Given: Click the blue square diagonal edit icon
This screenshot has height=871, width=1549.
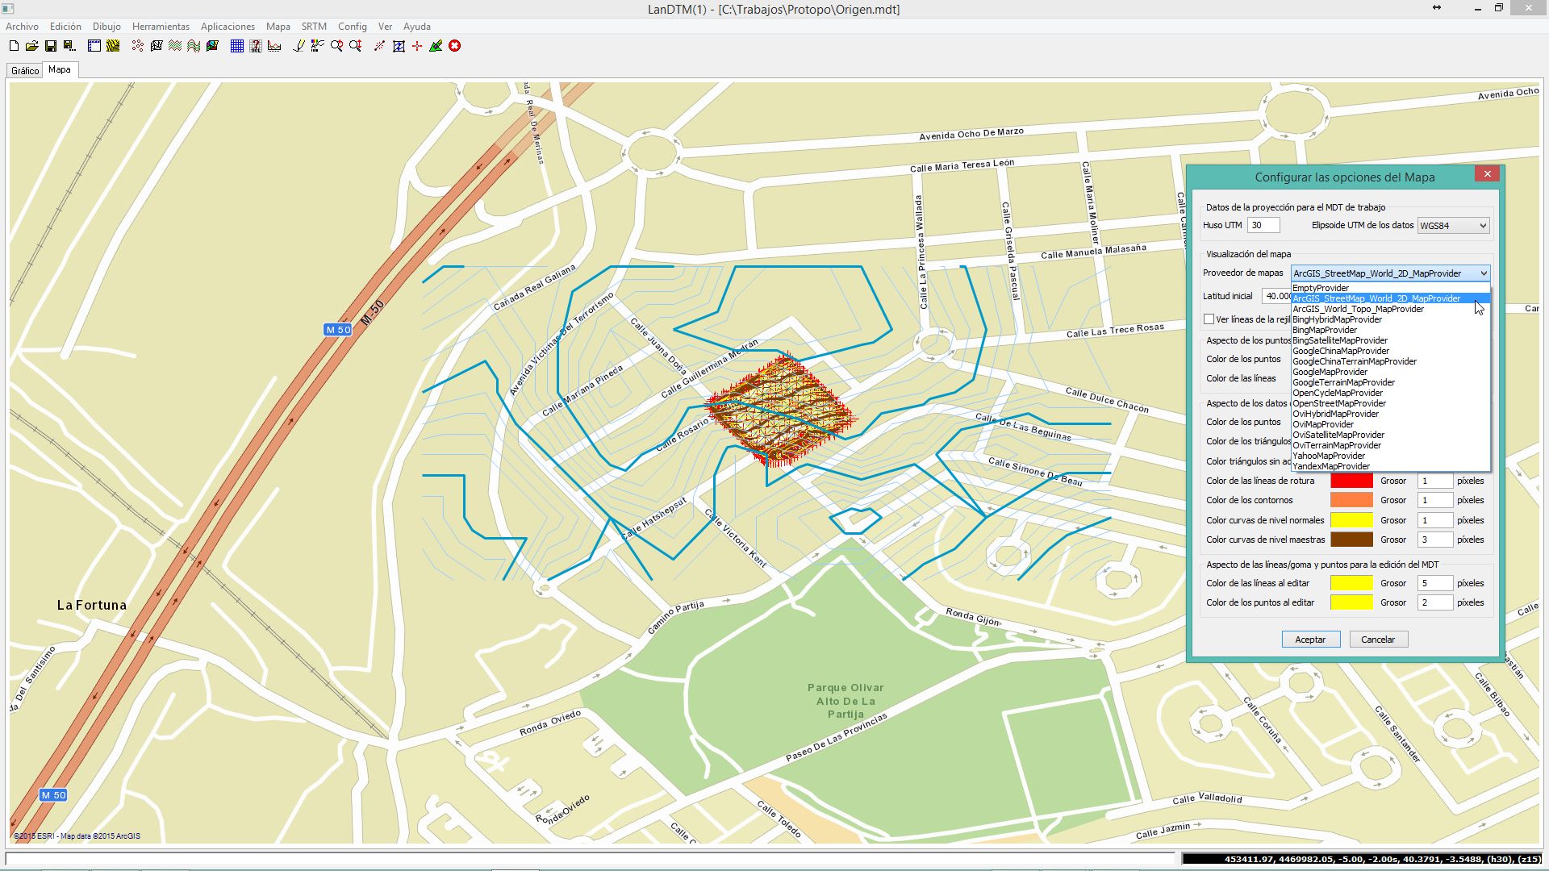Looking at the screenshot, I should point(399,46).
